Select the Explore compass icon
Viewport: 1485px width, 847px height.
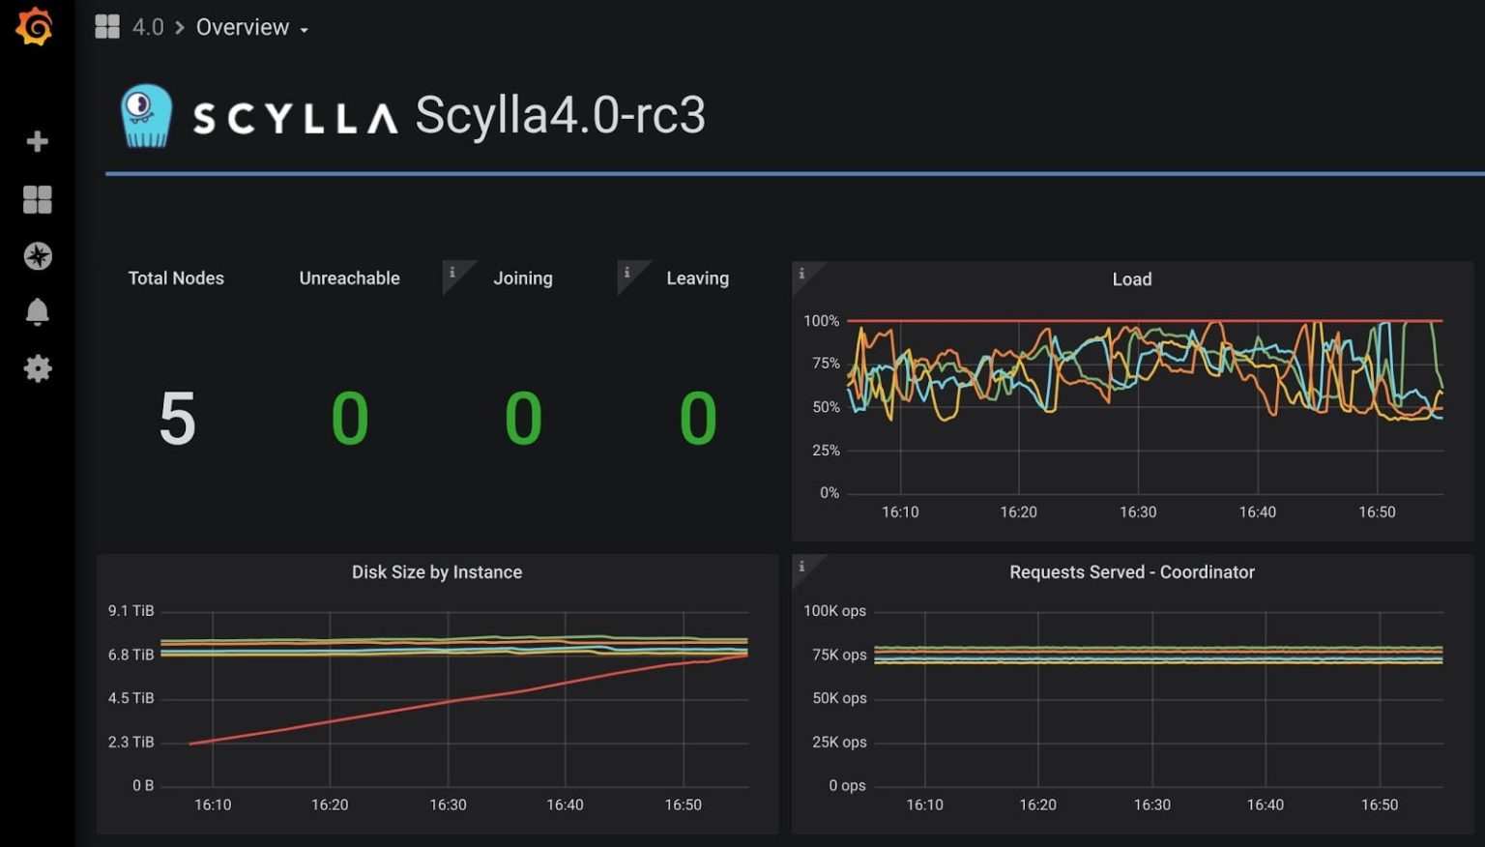click(x=37, y=256)
